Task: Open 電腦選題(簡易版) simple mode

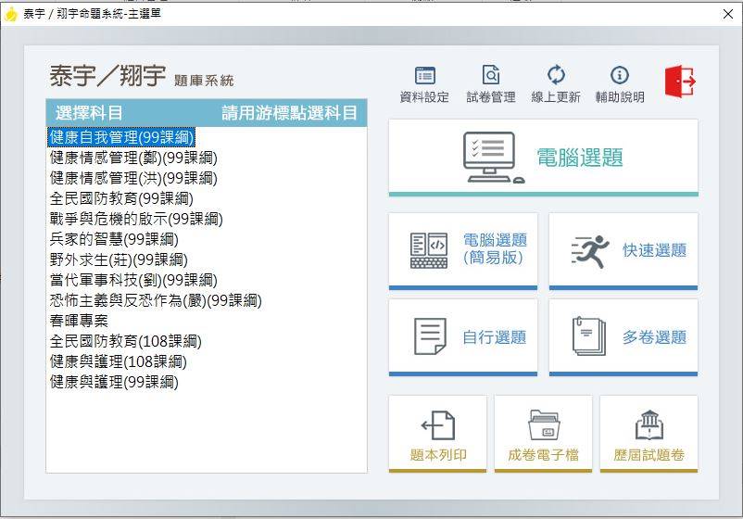Action: click(x=463, y=251)
